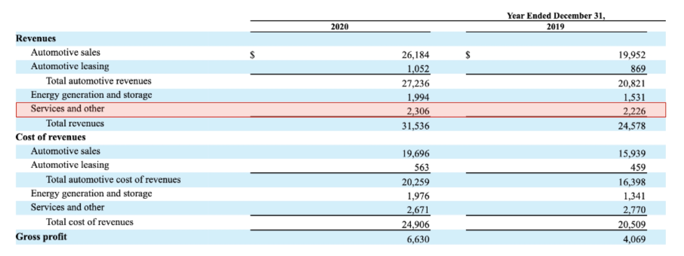Image resolution: width=684 pixels, height=256 pixels.
Task: Select gross profit 4,069
Action: click(x=634, y=239)
